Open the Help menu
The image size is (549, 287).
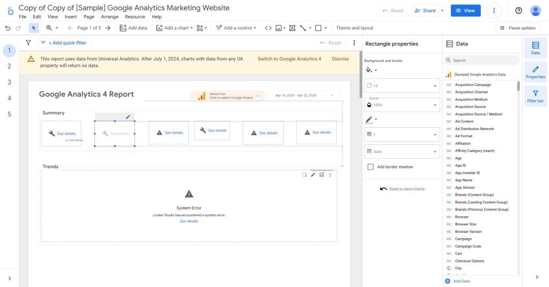pyautogui.click(x=157, y=17)
